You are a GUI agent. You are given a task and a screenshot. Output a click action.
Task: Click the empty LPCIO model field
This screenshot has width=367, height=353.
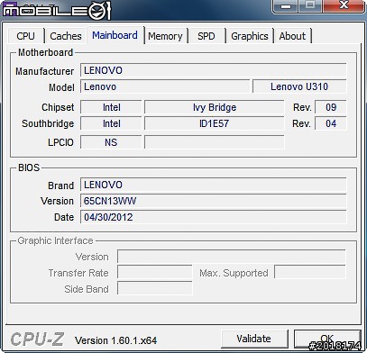tap(215, 142)
